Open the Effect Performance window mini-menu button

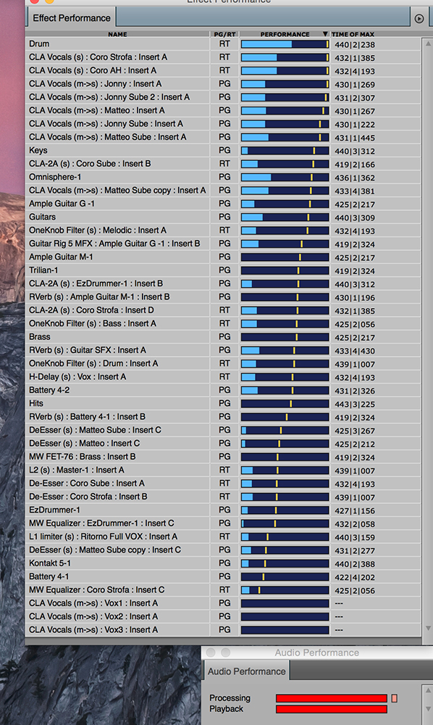pos(419,19)
